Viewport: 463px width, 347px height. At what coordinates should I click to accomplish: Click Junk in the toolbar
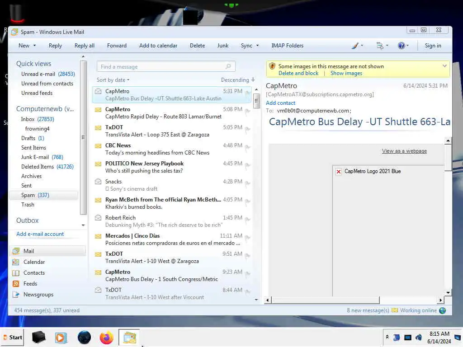(x=222, y=46)
